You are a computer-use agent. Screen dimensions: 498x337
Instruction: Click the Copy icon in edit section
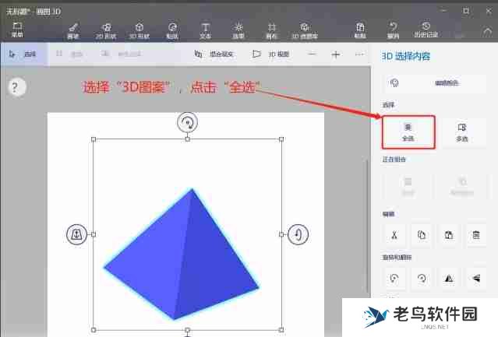click(x=422, y=235)
